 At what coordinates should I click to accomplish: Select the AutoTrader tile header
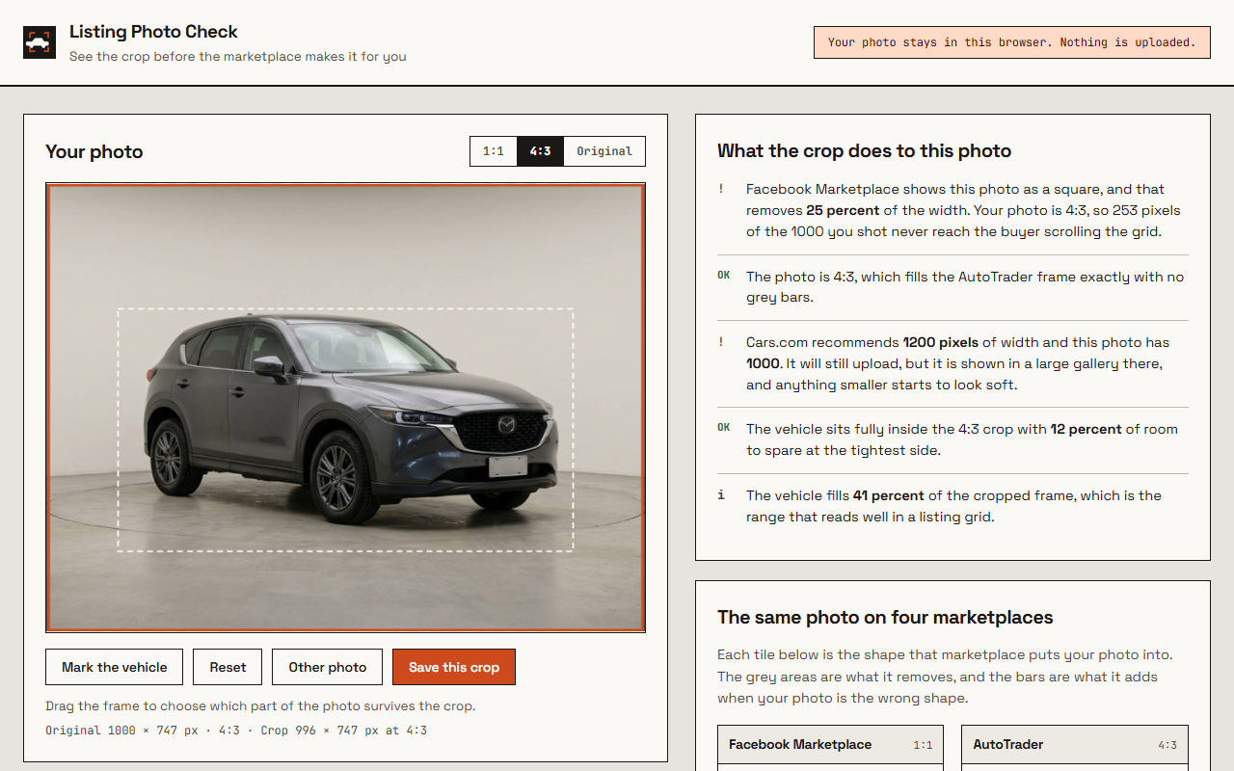pyautogui.click(x=1075, y=745)
